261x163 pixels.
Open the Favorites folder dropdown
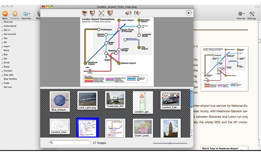(x=26, y=14)
